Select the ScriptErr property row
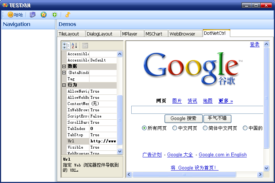This screenshot has height=183, width=275. pos(92,116)
